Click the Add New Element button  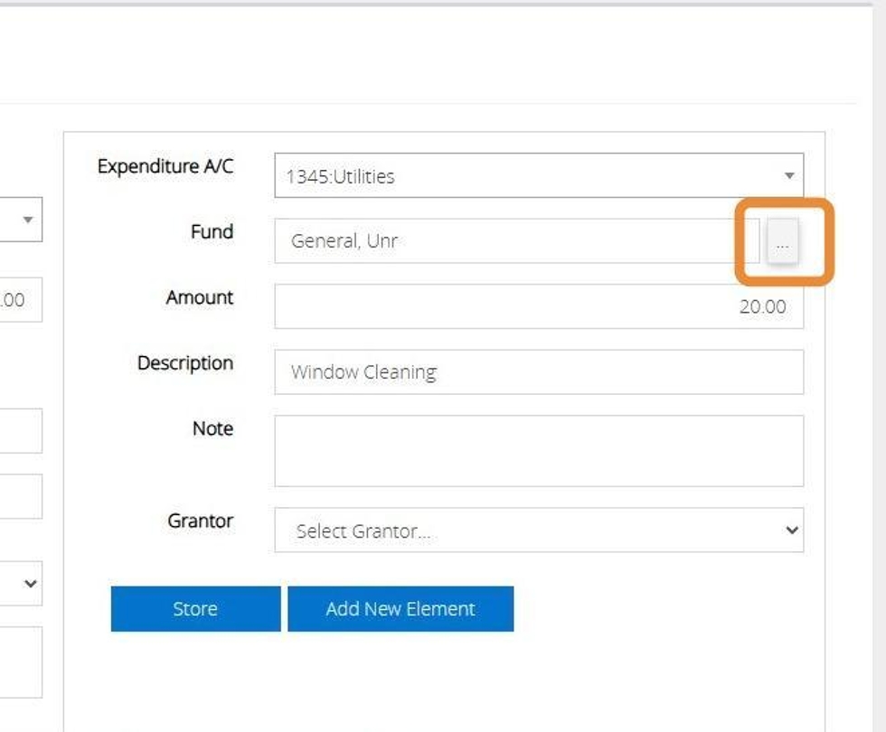coord(401,609)
